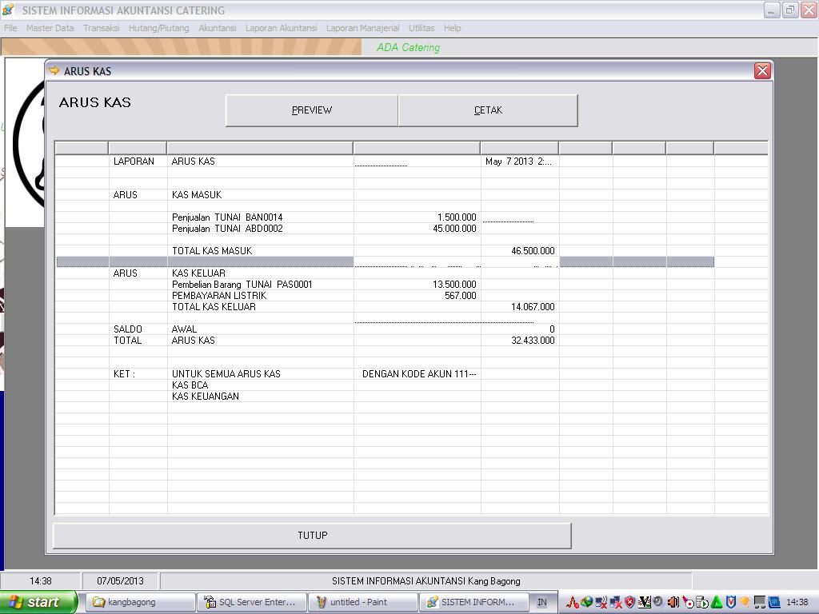Click the ARUS KAS title bar arrow icon

[x=54, y=71]
